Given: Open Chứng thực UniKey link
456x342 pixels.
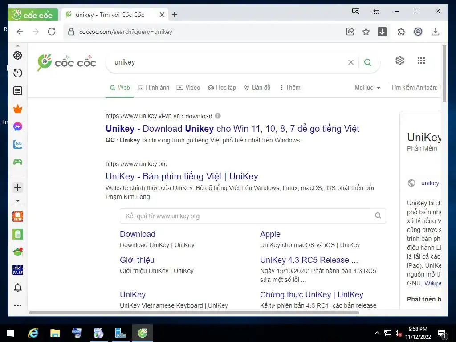Looking at the screenshot, I should tap(311, 295).
